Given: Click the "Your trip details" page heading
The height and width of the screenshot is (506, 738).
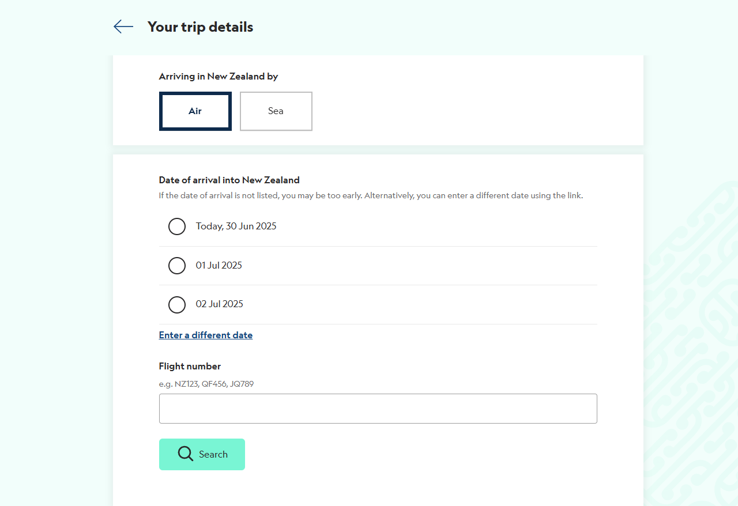Looking at the screenshot, I should pos(201,27).
